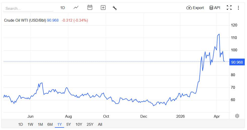
Task: Enter fullscreen chart mode
Action: [229, 8]
